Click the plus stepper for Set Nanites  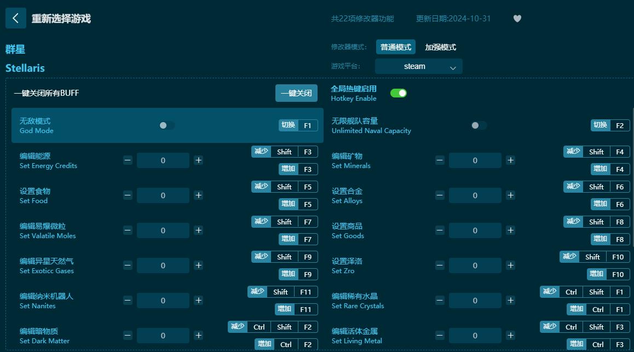198,301
